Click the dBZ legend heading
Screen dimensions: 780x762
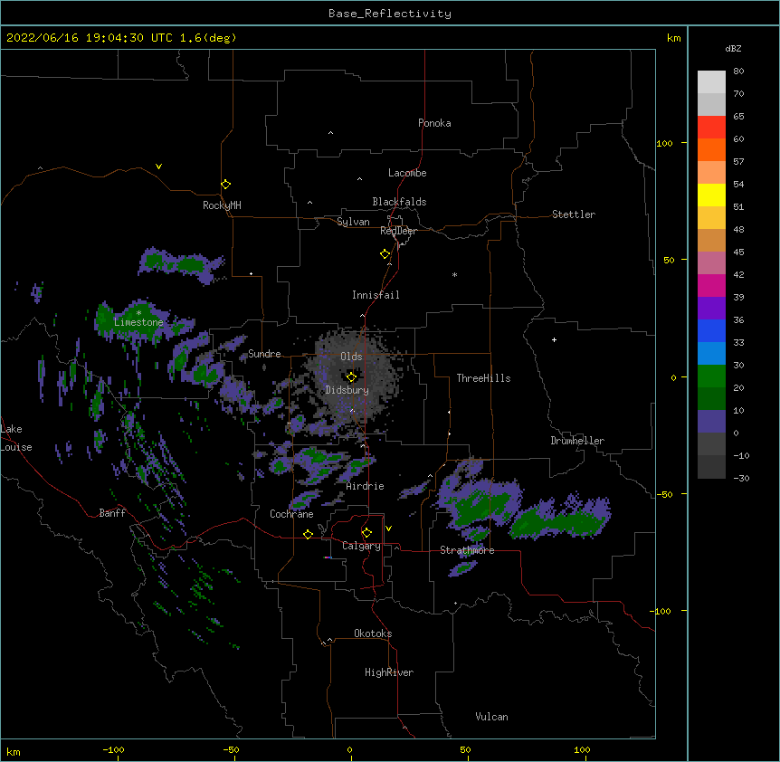tap(733, 48)
